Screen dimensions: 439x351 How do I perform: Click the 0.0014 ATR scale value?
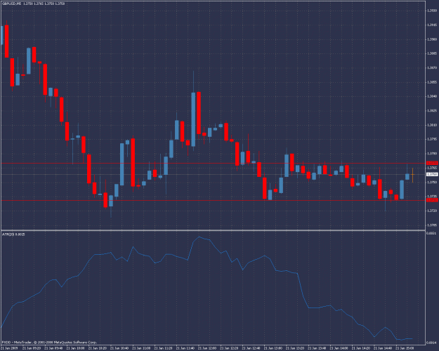point(431,343)
